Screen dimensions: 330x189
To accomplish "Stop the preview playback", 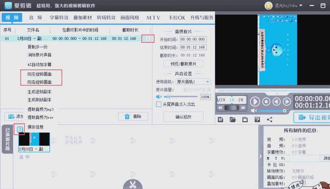I will pyautogui.click(x=266, y=101).
